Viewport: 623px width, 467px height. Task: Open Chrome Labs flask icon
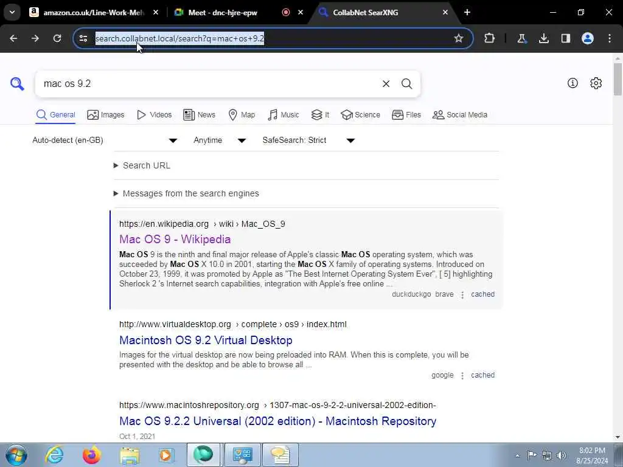521,38
